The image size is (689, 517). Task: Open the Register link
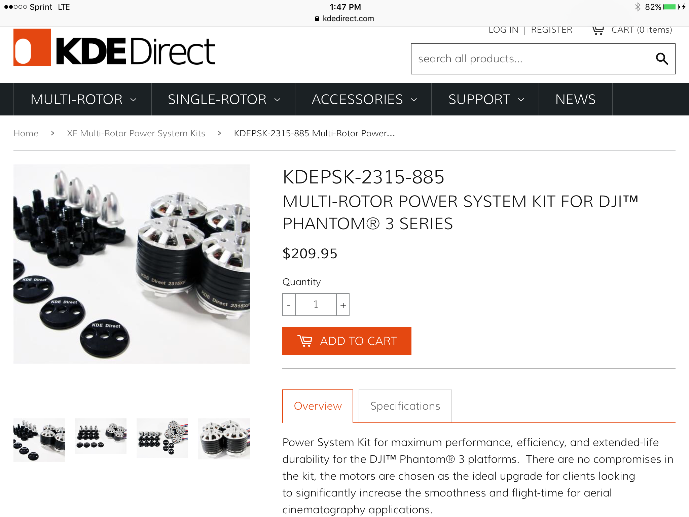click(551, 30)
